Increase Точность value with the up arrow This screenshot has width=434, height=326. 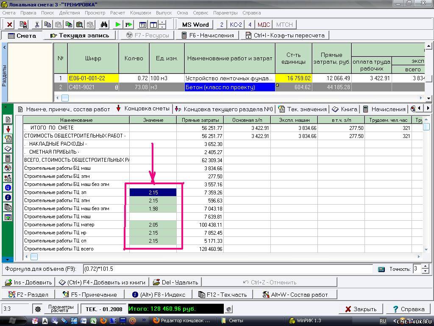pyautogui.click(x=426, y=267)
